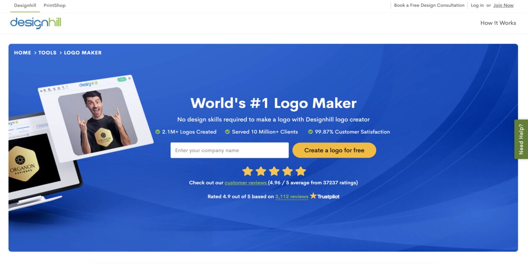Click the fifth yellow rating star
This screenshot has height=264, width=528.
pyautogui.click(x=301, y=171)
